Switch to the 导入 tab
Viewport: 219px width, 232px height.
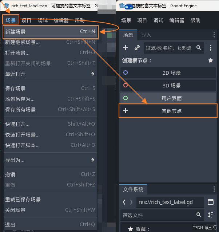coord(146,35)
